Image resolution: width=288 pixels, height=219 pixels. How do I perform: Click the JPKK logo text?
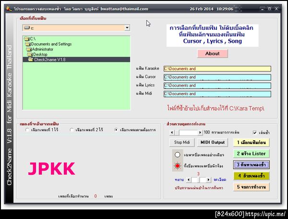pyautogui.click(x=51, y=169)
